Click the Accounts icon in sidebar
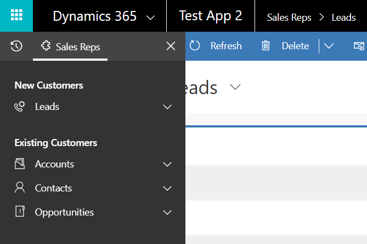367x244 pixels. pos(20,164)
